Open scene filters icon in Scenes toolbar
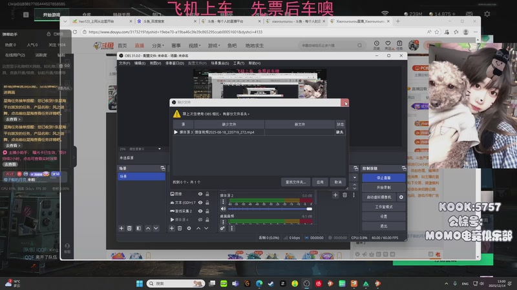The height and width of the screenshot is (290, 517). 139,228
